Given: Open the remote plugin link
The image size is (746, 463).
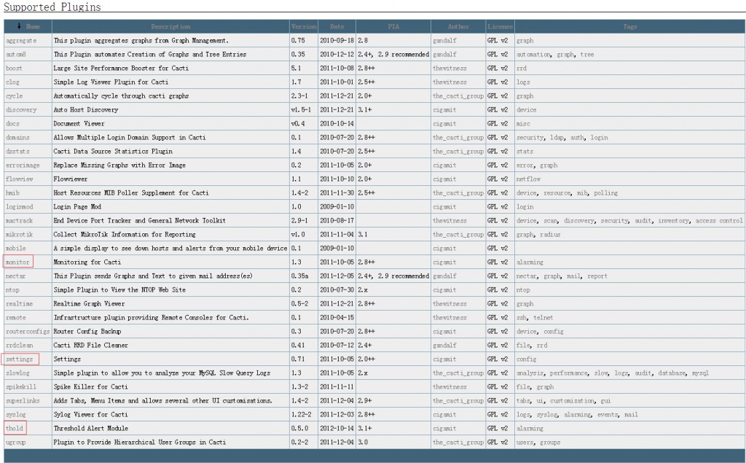Looking at the screenshot, I should (x=16, y=318).
